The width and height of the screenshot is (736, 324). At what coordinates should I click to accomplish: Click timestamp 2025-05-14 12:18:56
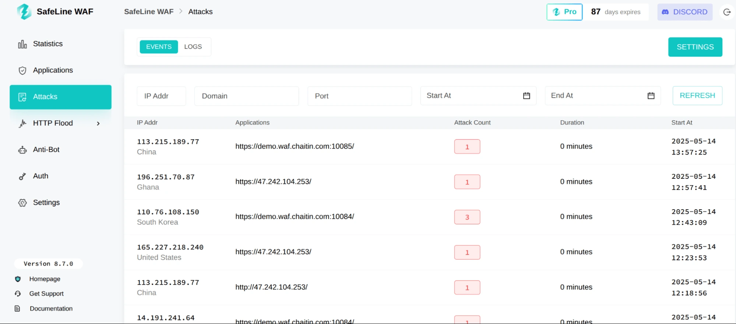(694, 288)
